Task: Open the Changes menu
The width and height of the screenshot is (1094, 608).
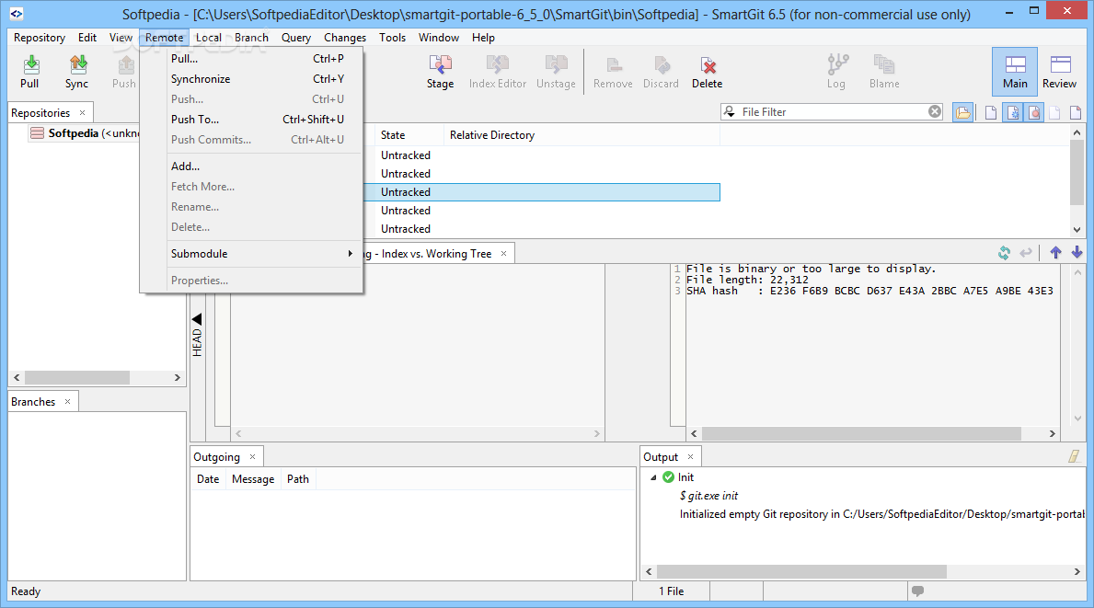Action: (345, 38)
